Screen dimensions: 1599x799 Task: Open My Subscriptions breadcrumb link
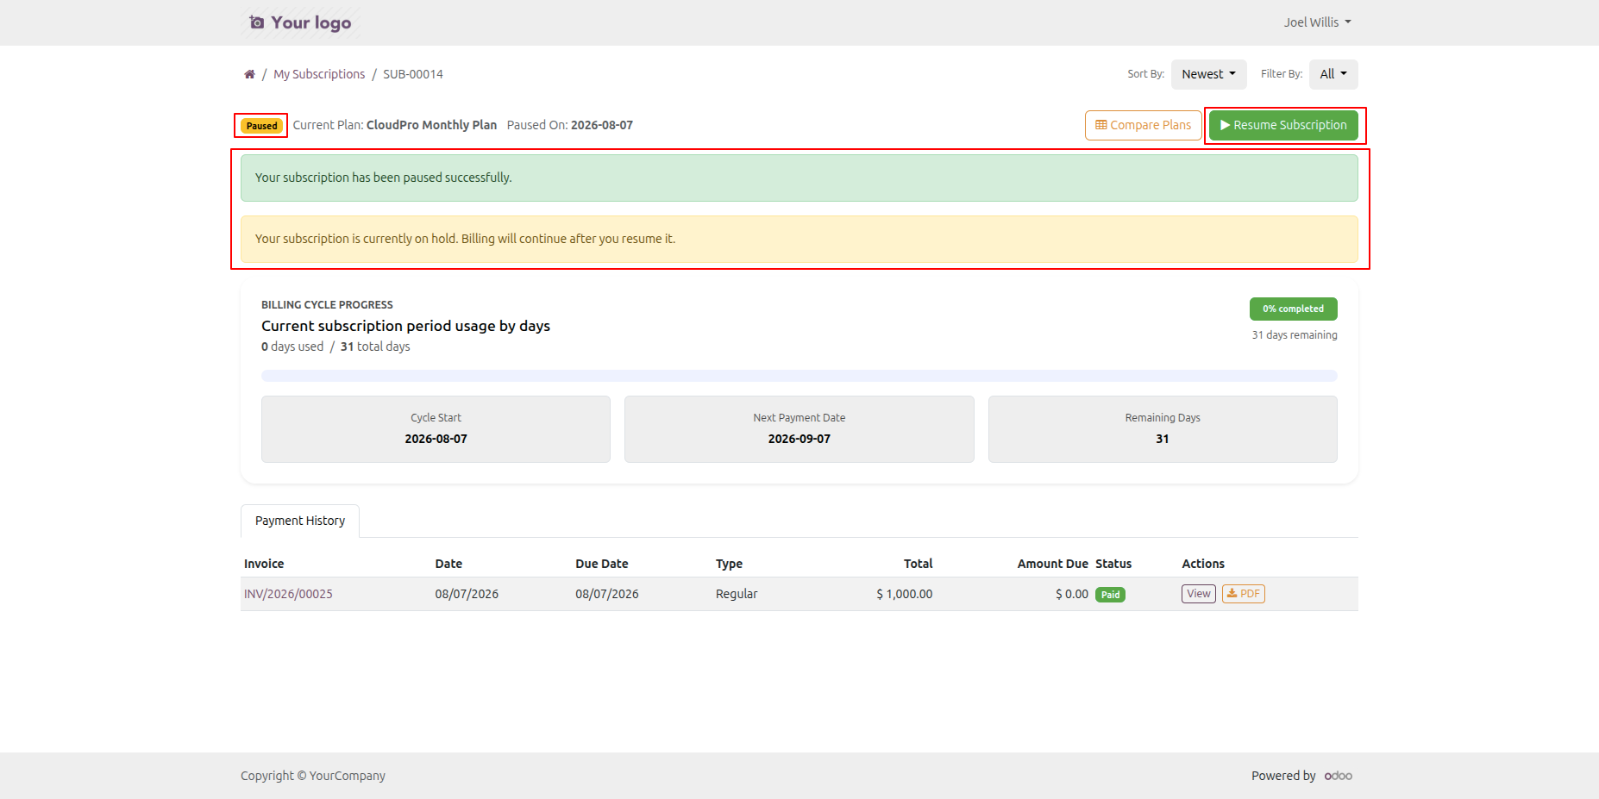point(319,74)
